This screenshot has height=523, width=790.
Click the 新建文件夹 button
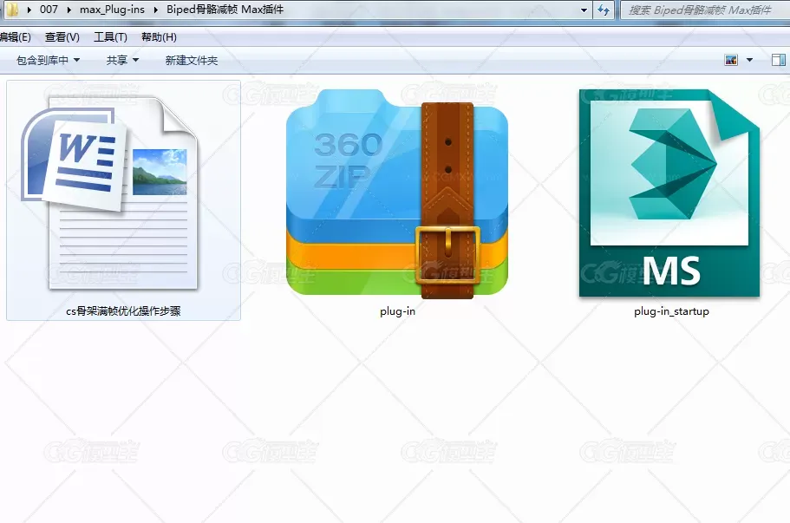pyautogui.click(x=192, y=60)
